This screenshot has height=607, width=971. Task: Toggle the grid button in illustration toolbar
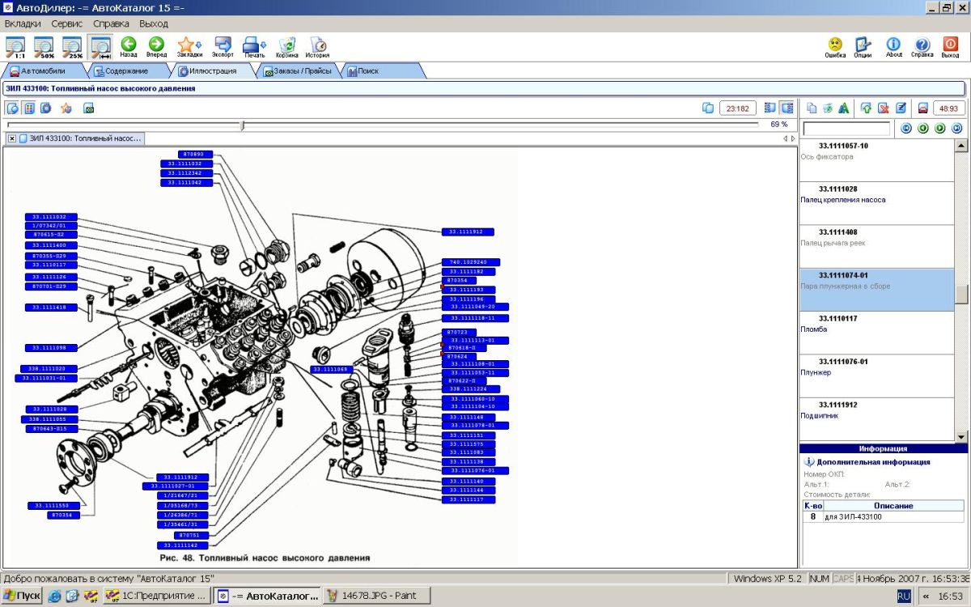tap(29, 108)
